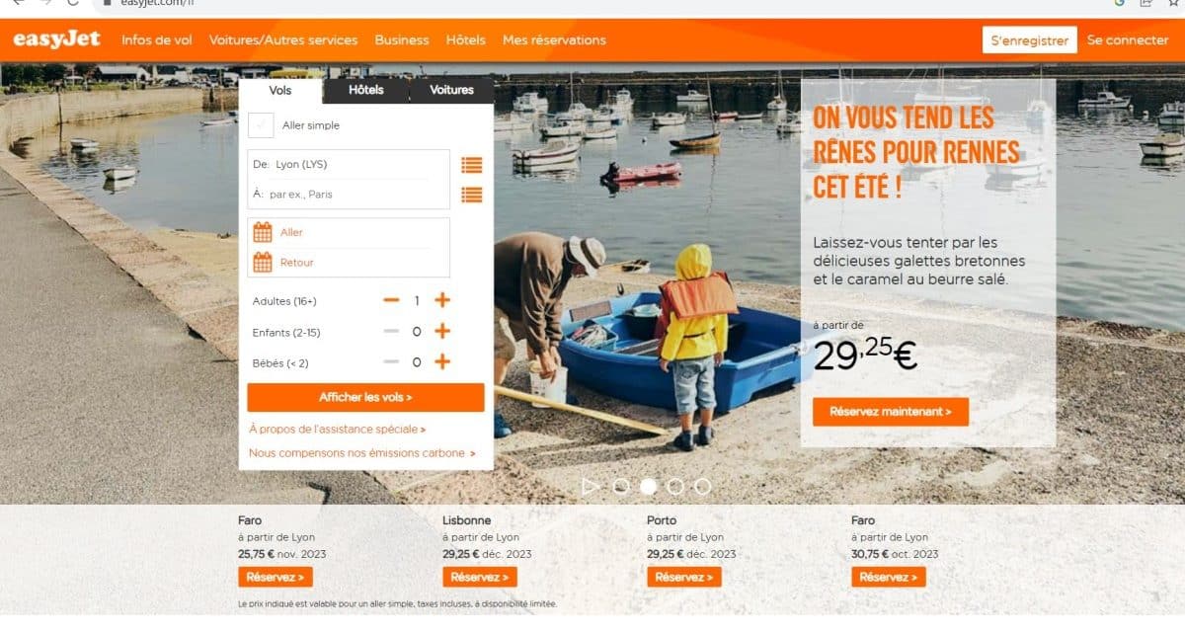Click the destination À input field

coord(349,195)
